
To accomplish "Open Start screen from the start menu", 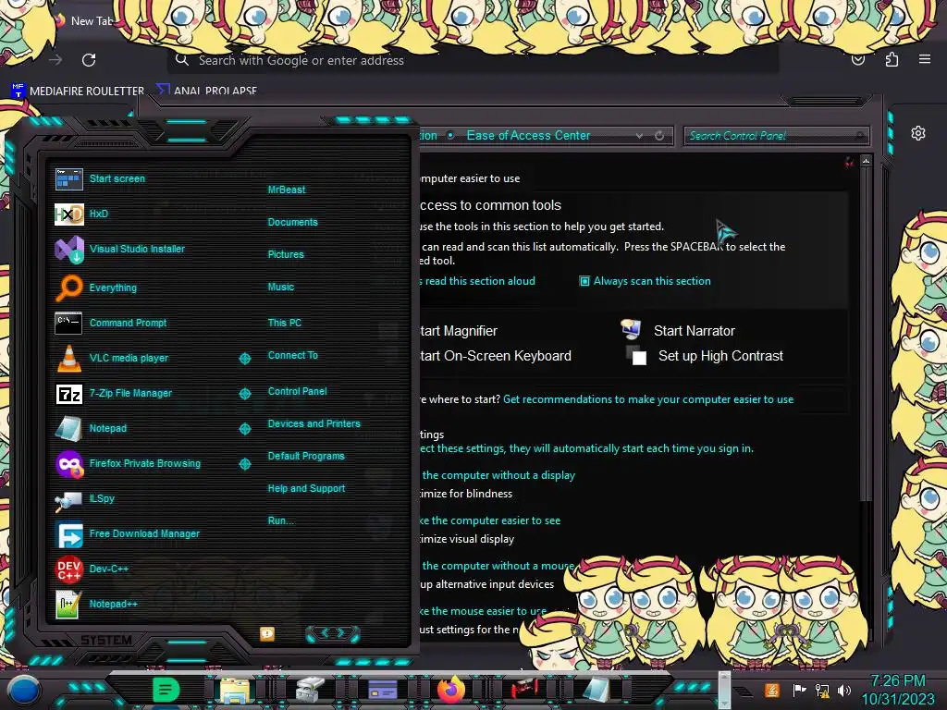I will tap(100, 178).
